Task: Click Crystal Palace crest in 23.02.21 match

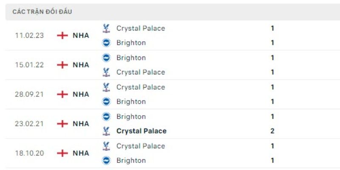Action: pyautogui.click(x=106, y=131)
